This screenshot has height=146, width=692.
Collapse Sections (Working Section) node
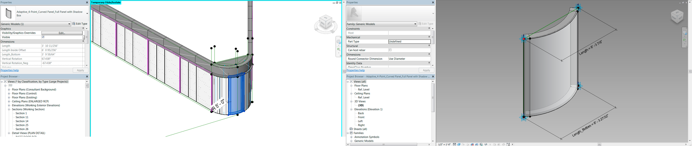click(9, 109)
